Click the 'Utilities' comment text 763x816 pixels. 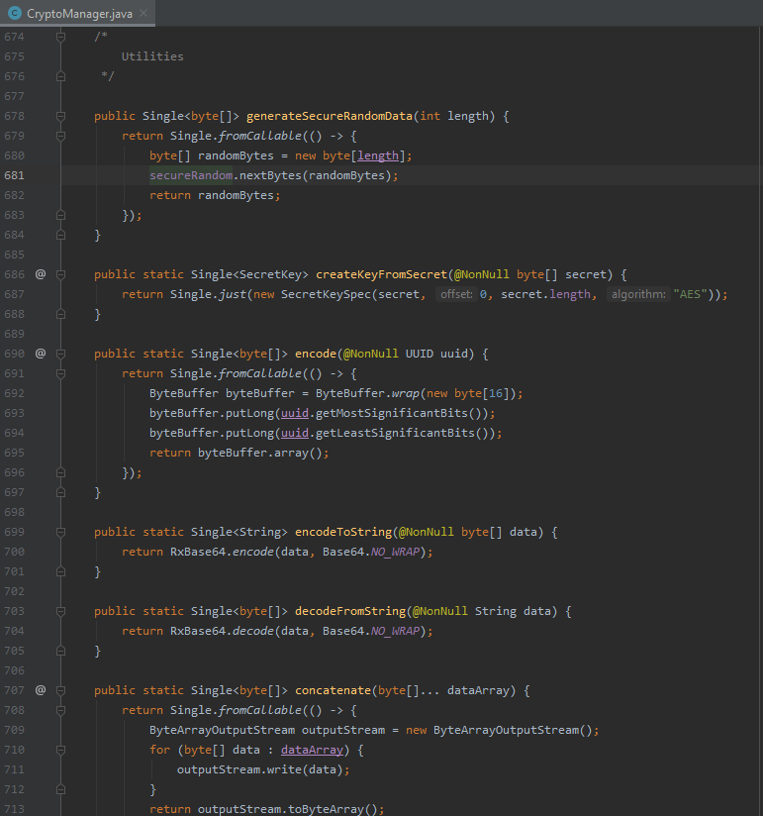point(152,56)
